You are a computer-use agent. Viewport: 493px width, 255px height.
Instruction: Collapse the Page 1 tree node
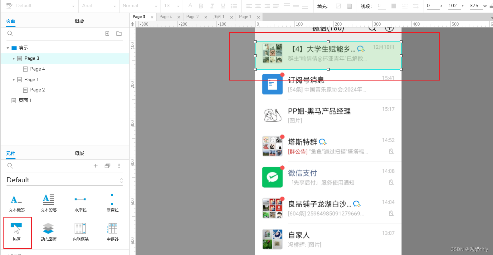tap(14, 80)
